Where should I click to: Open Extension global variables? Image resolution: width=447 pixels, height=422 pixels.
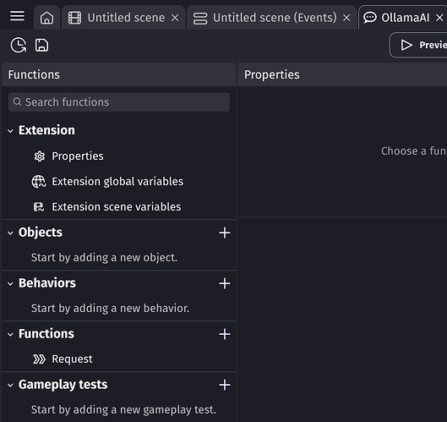tap(107, 182)
